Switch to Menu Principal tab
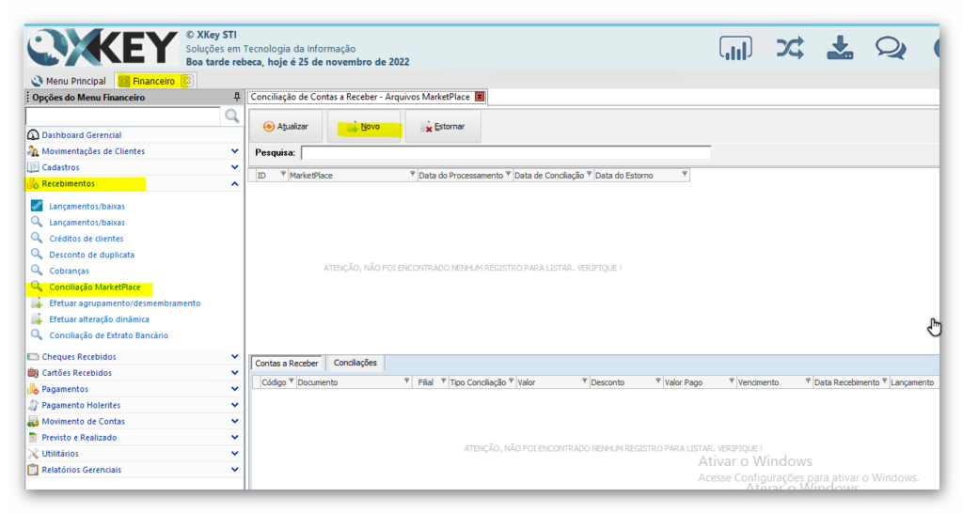The image size is (963, 513). (x=70, y=81)
